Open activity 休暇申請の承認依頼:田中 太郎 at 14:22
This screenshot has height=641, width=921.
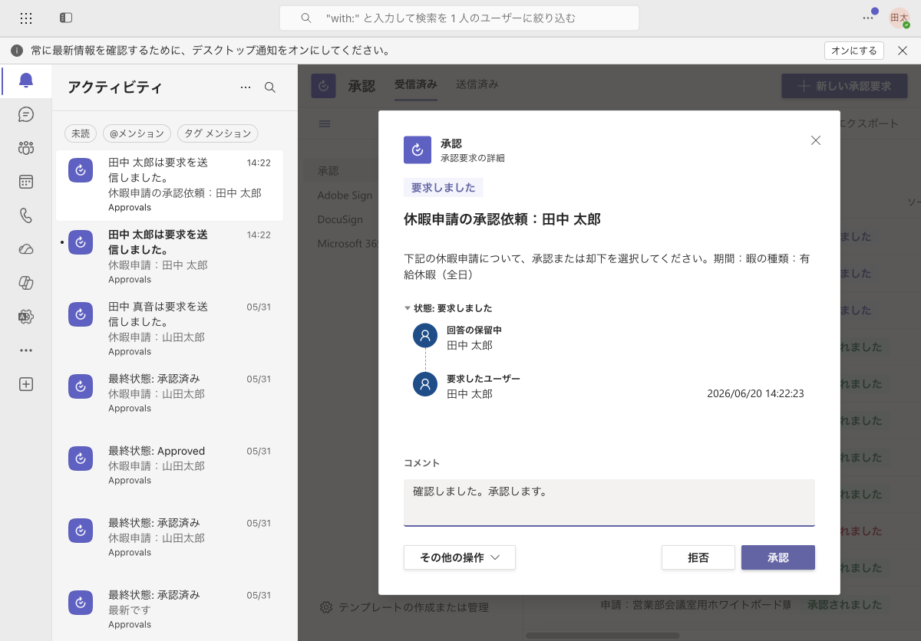(170, 185)
